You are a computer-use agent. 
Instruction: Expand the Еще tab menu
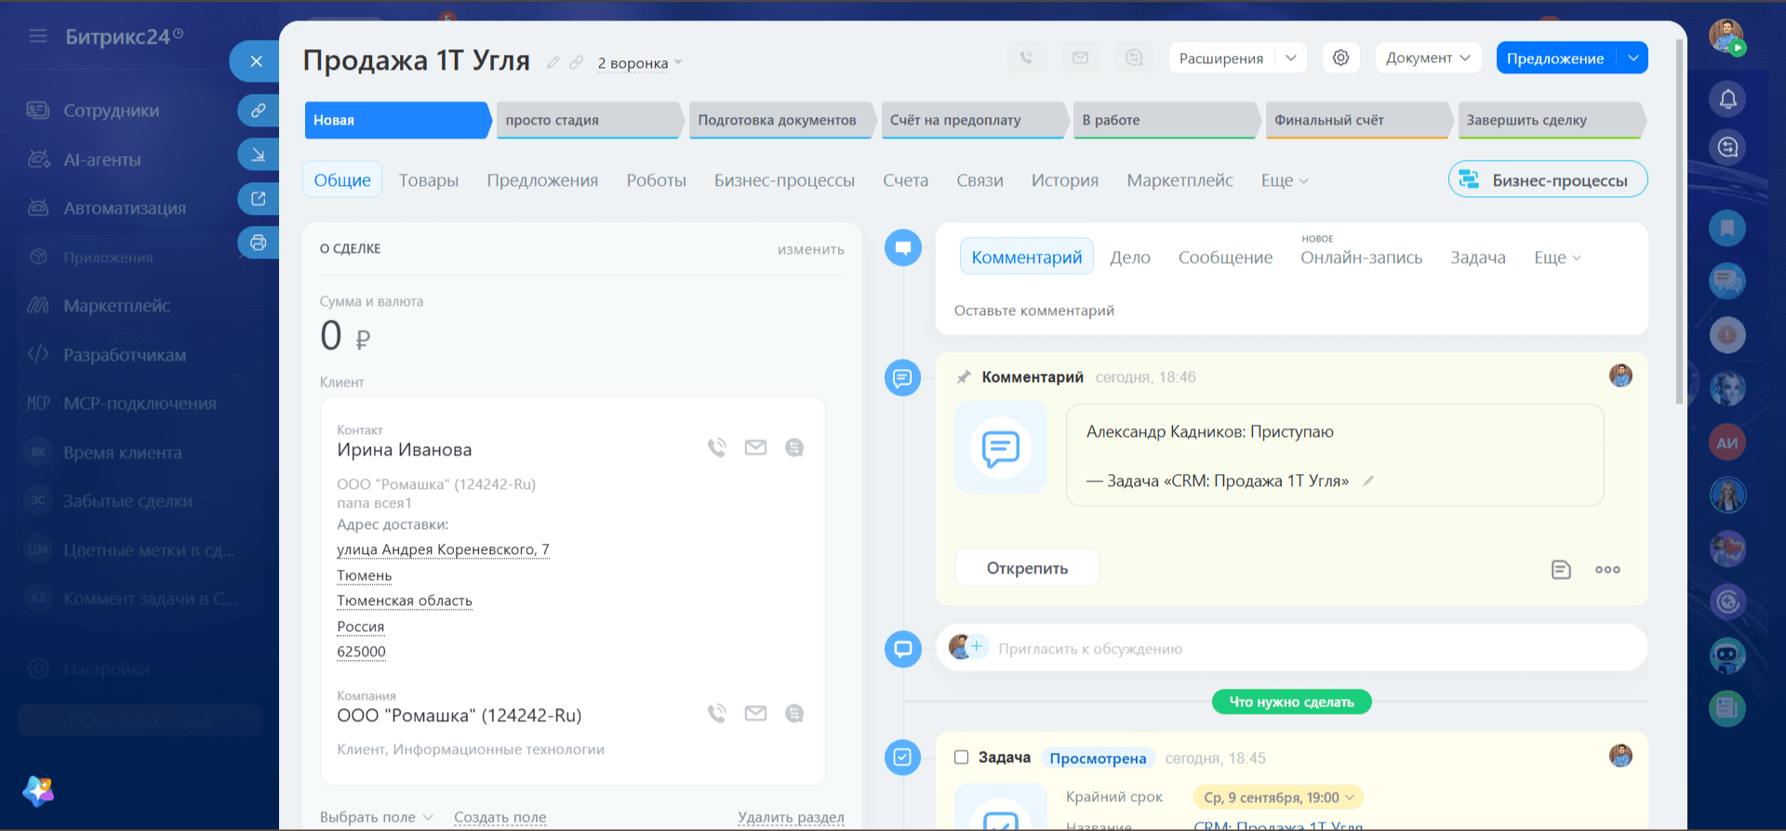click(x=1285, y=180)
